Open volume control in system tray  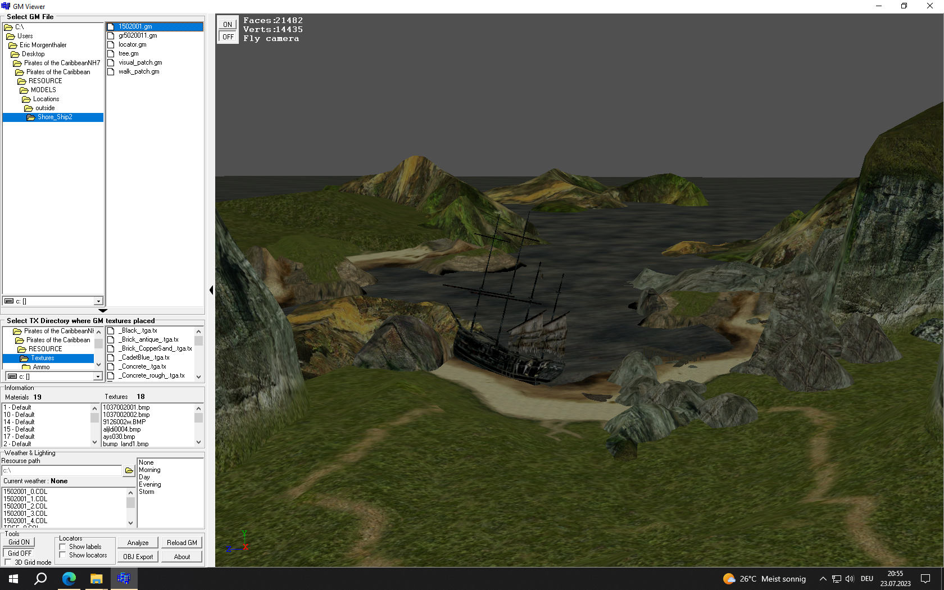tap(850, 579)
